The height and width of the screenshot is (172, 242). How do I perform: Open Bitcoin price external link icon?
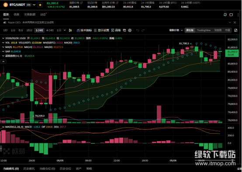117,3
